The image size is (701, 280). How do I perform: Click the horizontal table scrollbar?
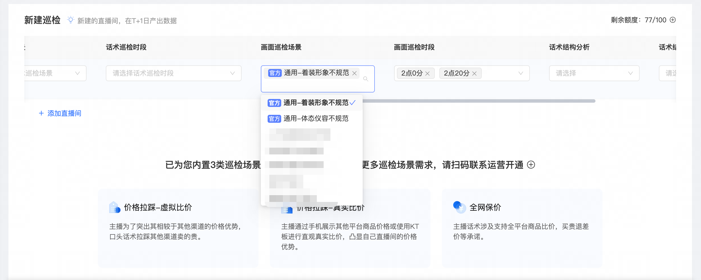[479, 101]
